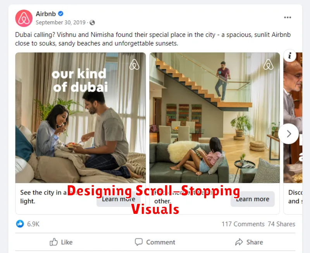Advance carousel with the right chevron arrow

click(x=289, y=134)
